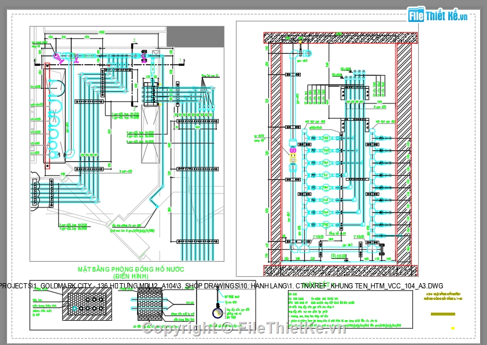
Task: Select the brick wall pipe penetration detail
Action: 150,305
